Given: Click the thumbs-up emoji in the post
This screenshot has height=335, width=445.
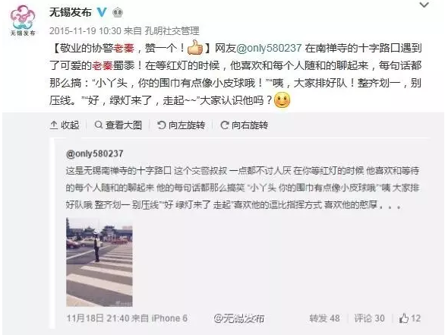Looking at the screenshot, I should pyautogui.click(x=195, y=48).
